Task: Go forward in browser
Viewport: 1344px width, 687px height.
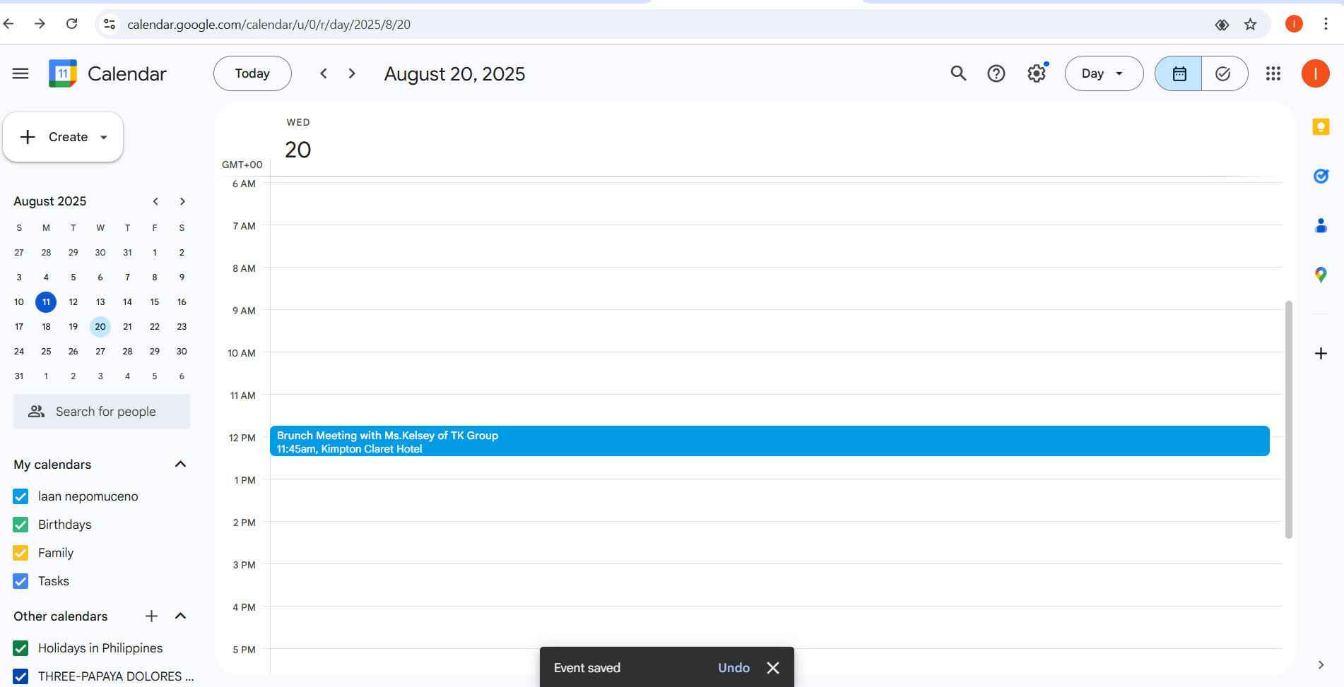Action: pyautogui.click(x=40, y=24)
